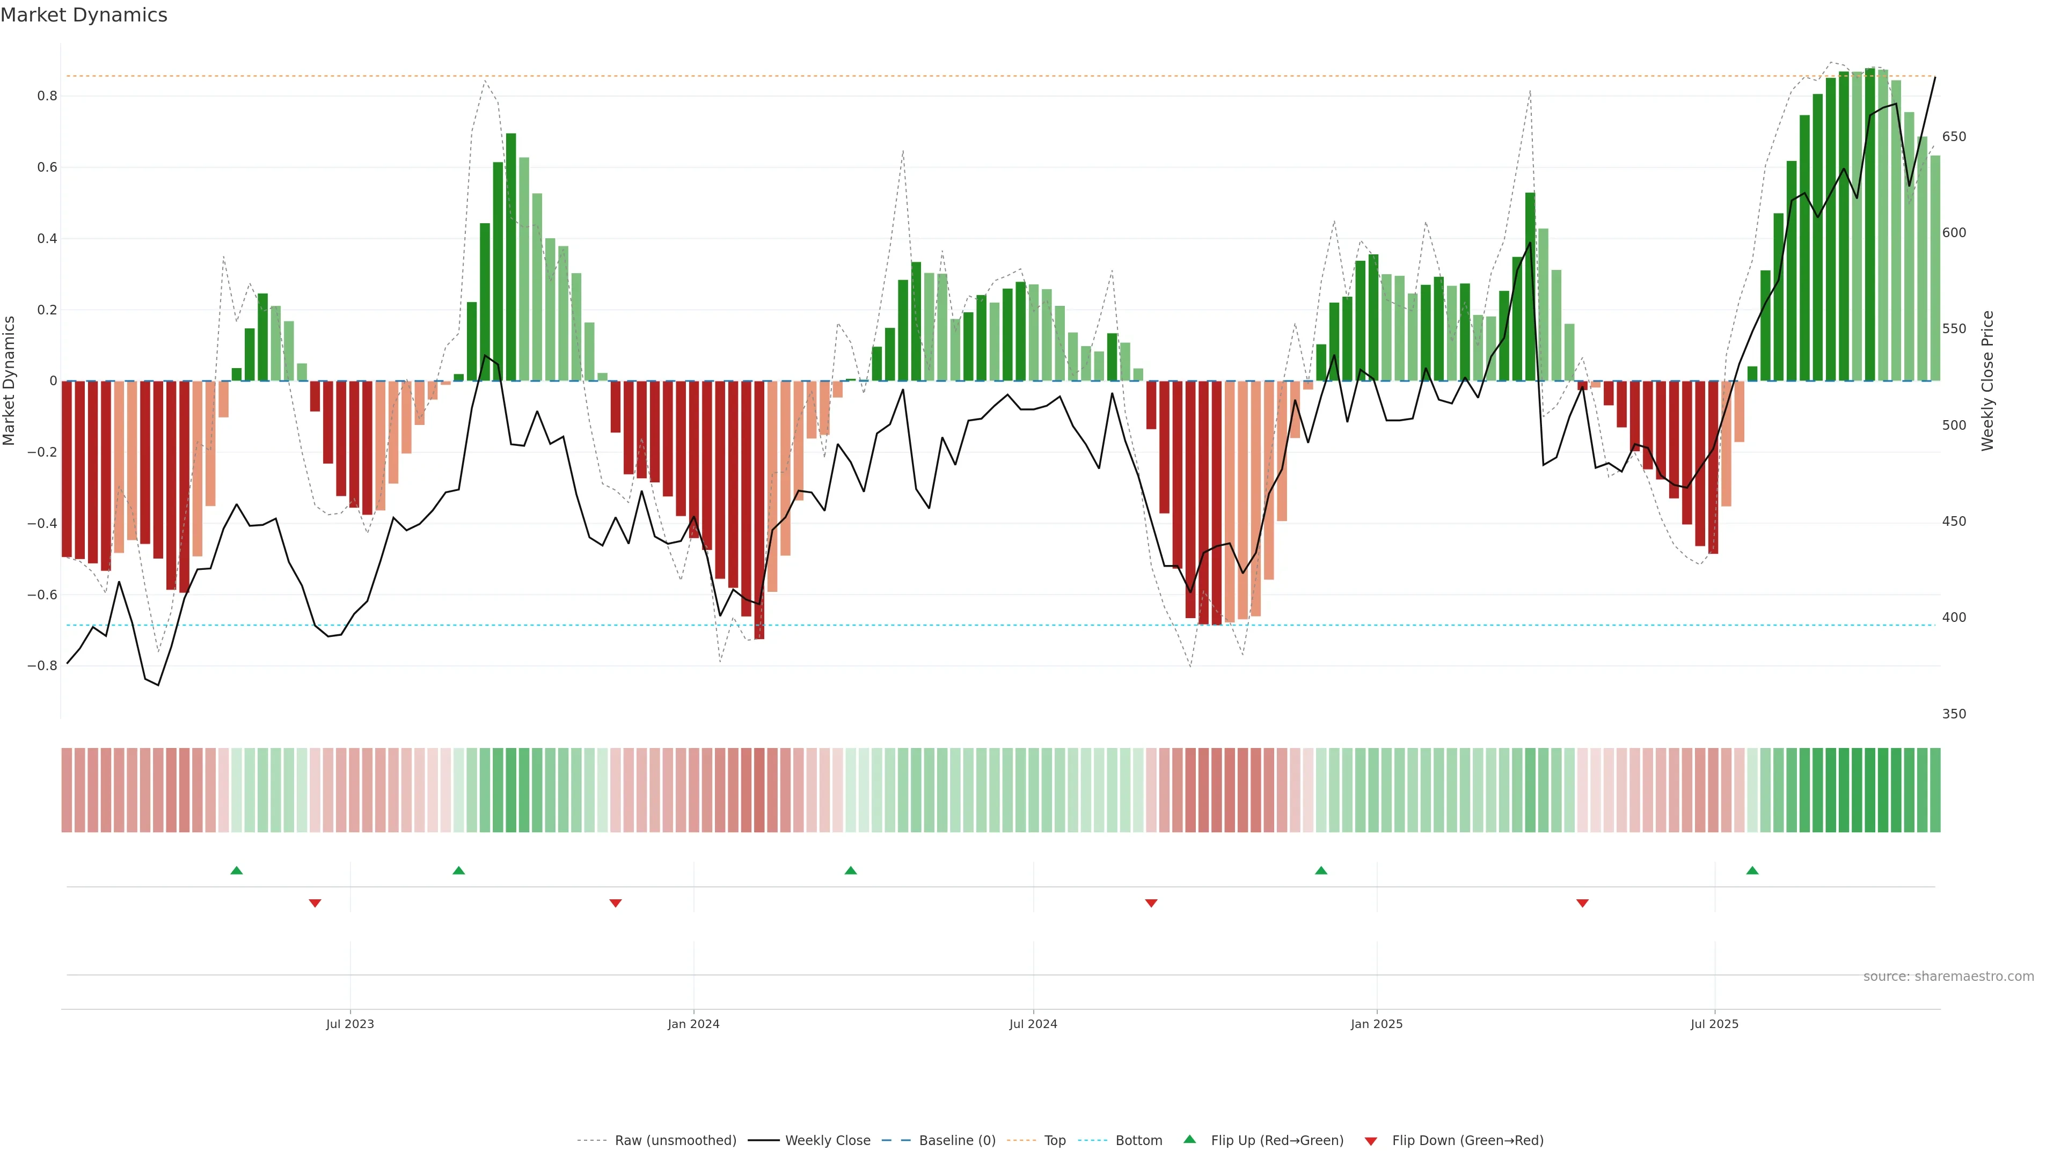The height and width of the screenshot is (1159, 2061).
Task: Click the source: sharemaestro.com text
Action: tap(1948, 977)
